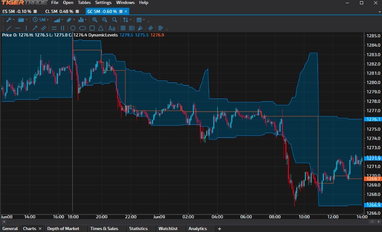This screenshot has height=232, width=382.
Task: Toggle auto-scale with the up-down arrows icon
Action: (126, 20)
